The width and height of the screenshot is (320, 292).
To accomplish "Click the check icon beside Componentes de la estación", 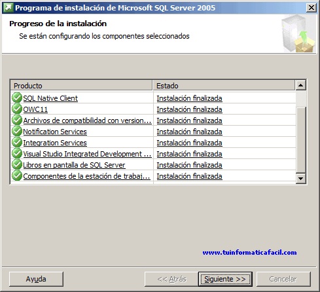I will click(17, 175).
